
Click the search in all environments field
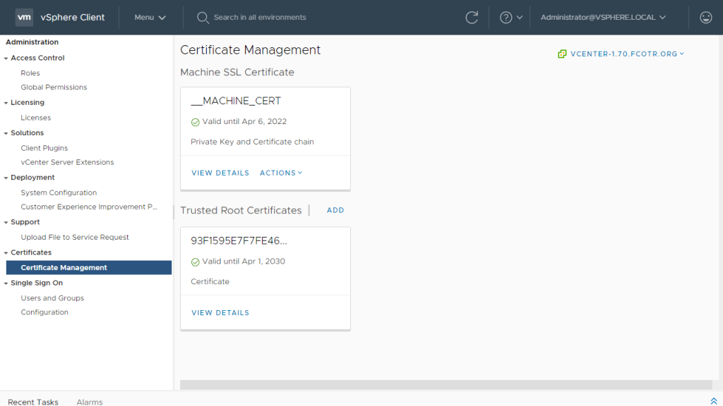(260, 18)
